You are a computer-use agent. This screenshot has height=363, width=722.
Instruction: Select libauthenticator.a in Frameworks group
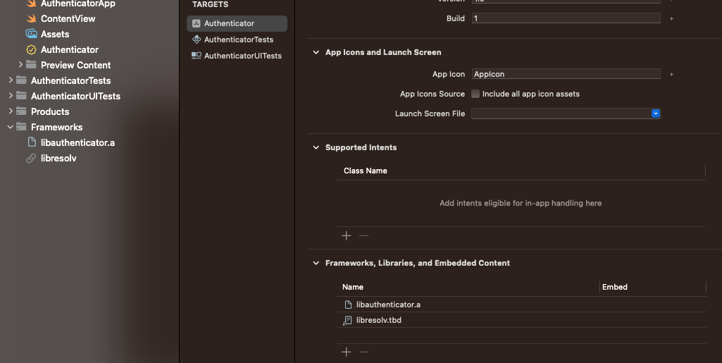pos(77,142)
